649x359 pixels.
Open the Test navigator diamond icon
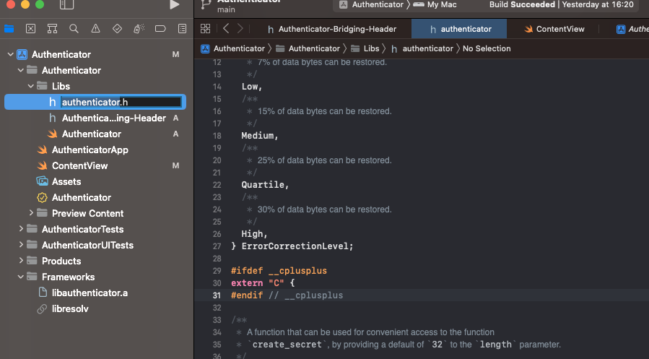[117, 29]
